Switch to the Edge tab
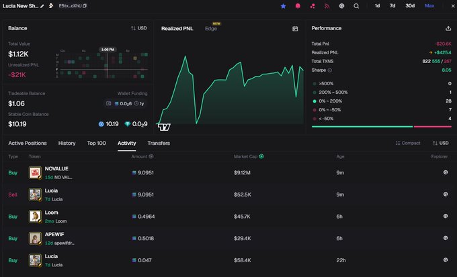The height and width of the screenshot is (277, 457). (211, 29)
